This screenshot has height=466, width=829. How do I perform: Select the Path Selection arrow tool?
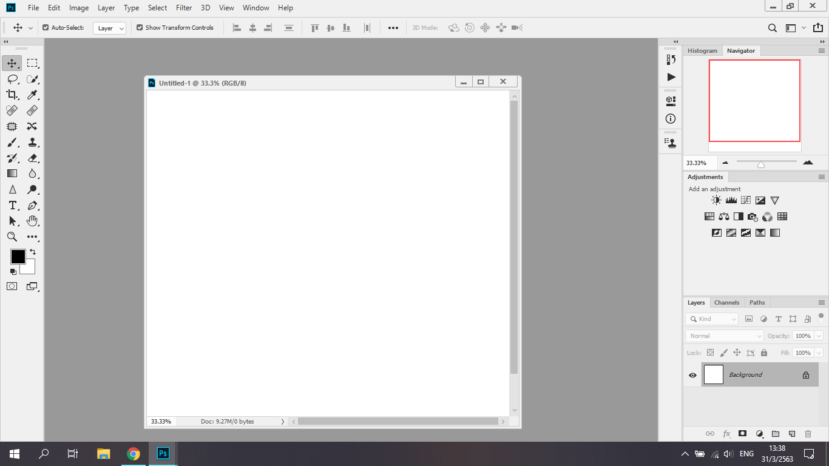point(12,221)
